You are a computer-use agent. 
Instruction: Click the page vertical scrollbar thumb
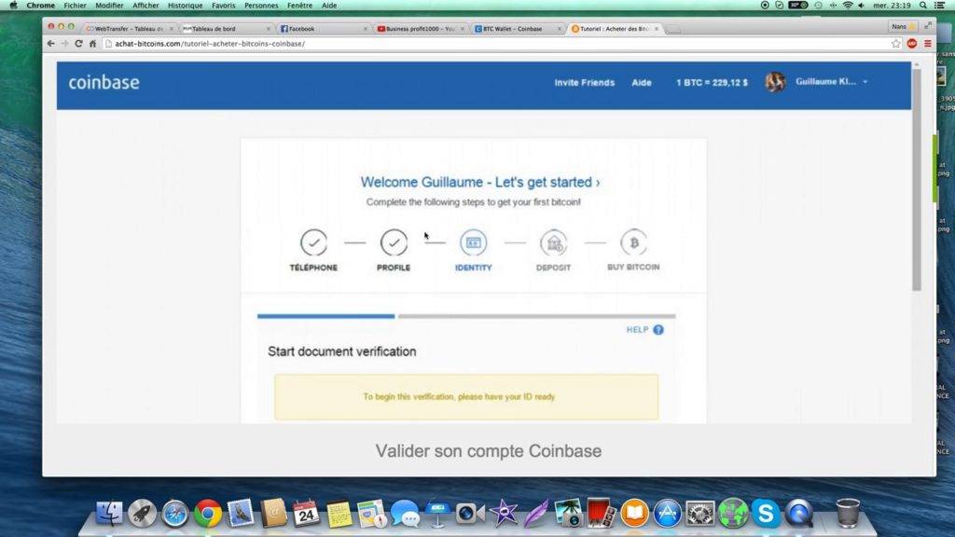(x=917, y=180)
